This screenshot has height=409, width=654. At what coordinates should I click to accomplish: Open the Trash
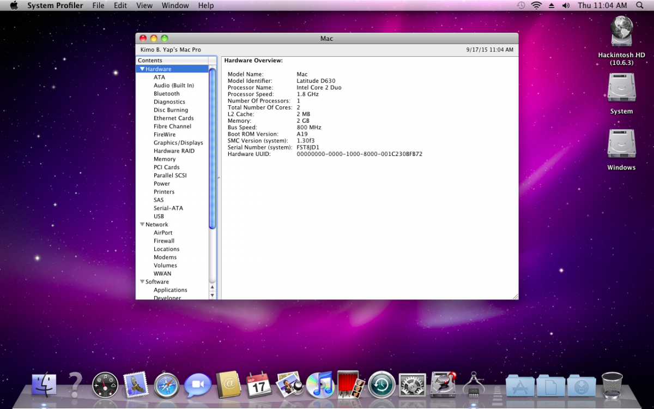(612, 385)
